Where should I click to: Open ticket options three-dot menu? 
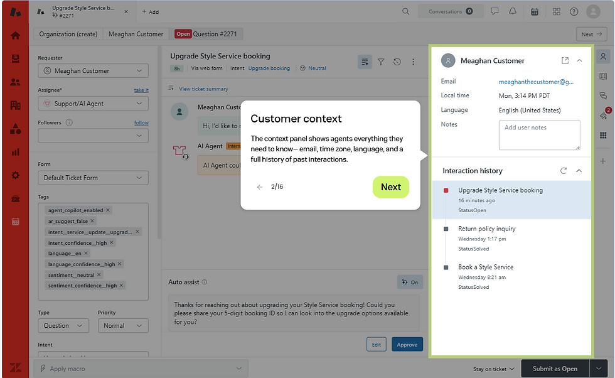coord(413,62)
